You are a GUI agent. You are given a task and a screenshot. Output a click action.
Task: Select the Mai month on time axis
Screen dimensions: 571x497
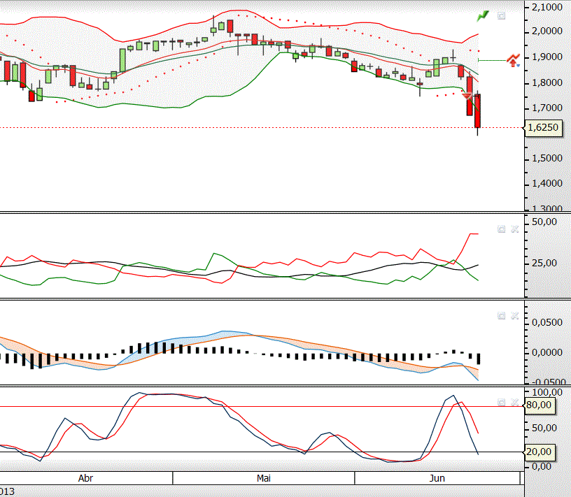coord(264,478)
